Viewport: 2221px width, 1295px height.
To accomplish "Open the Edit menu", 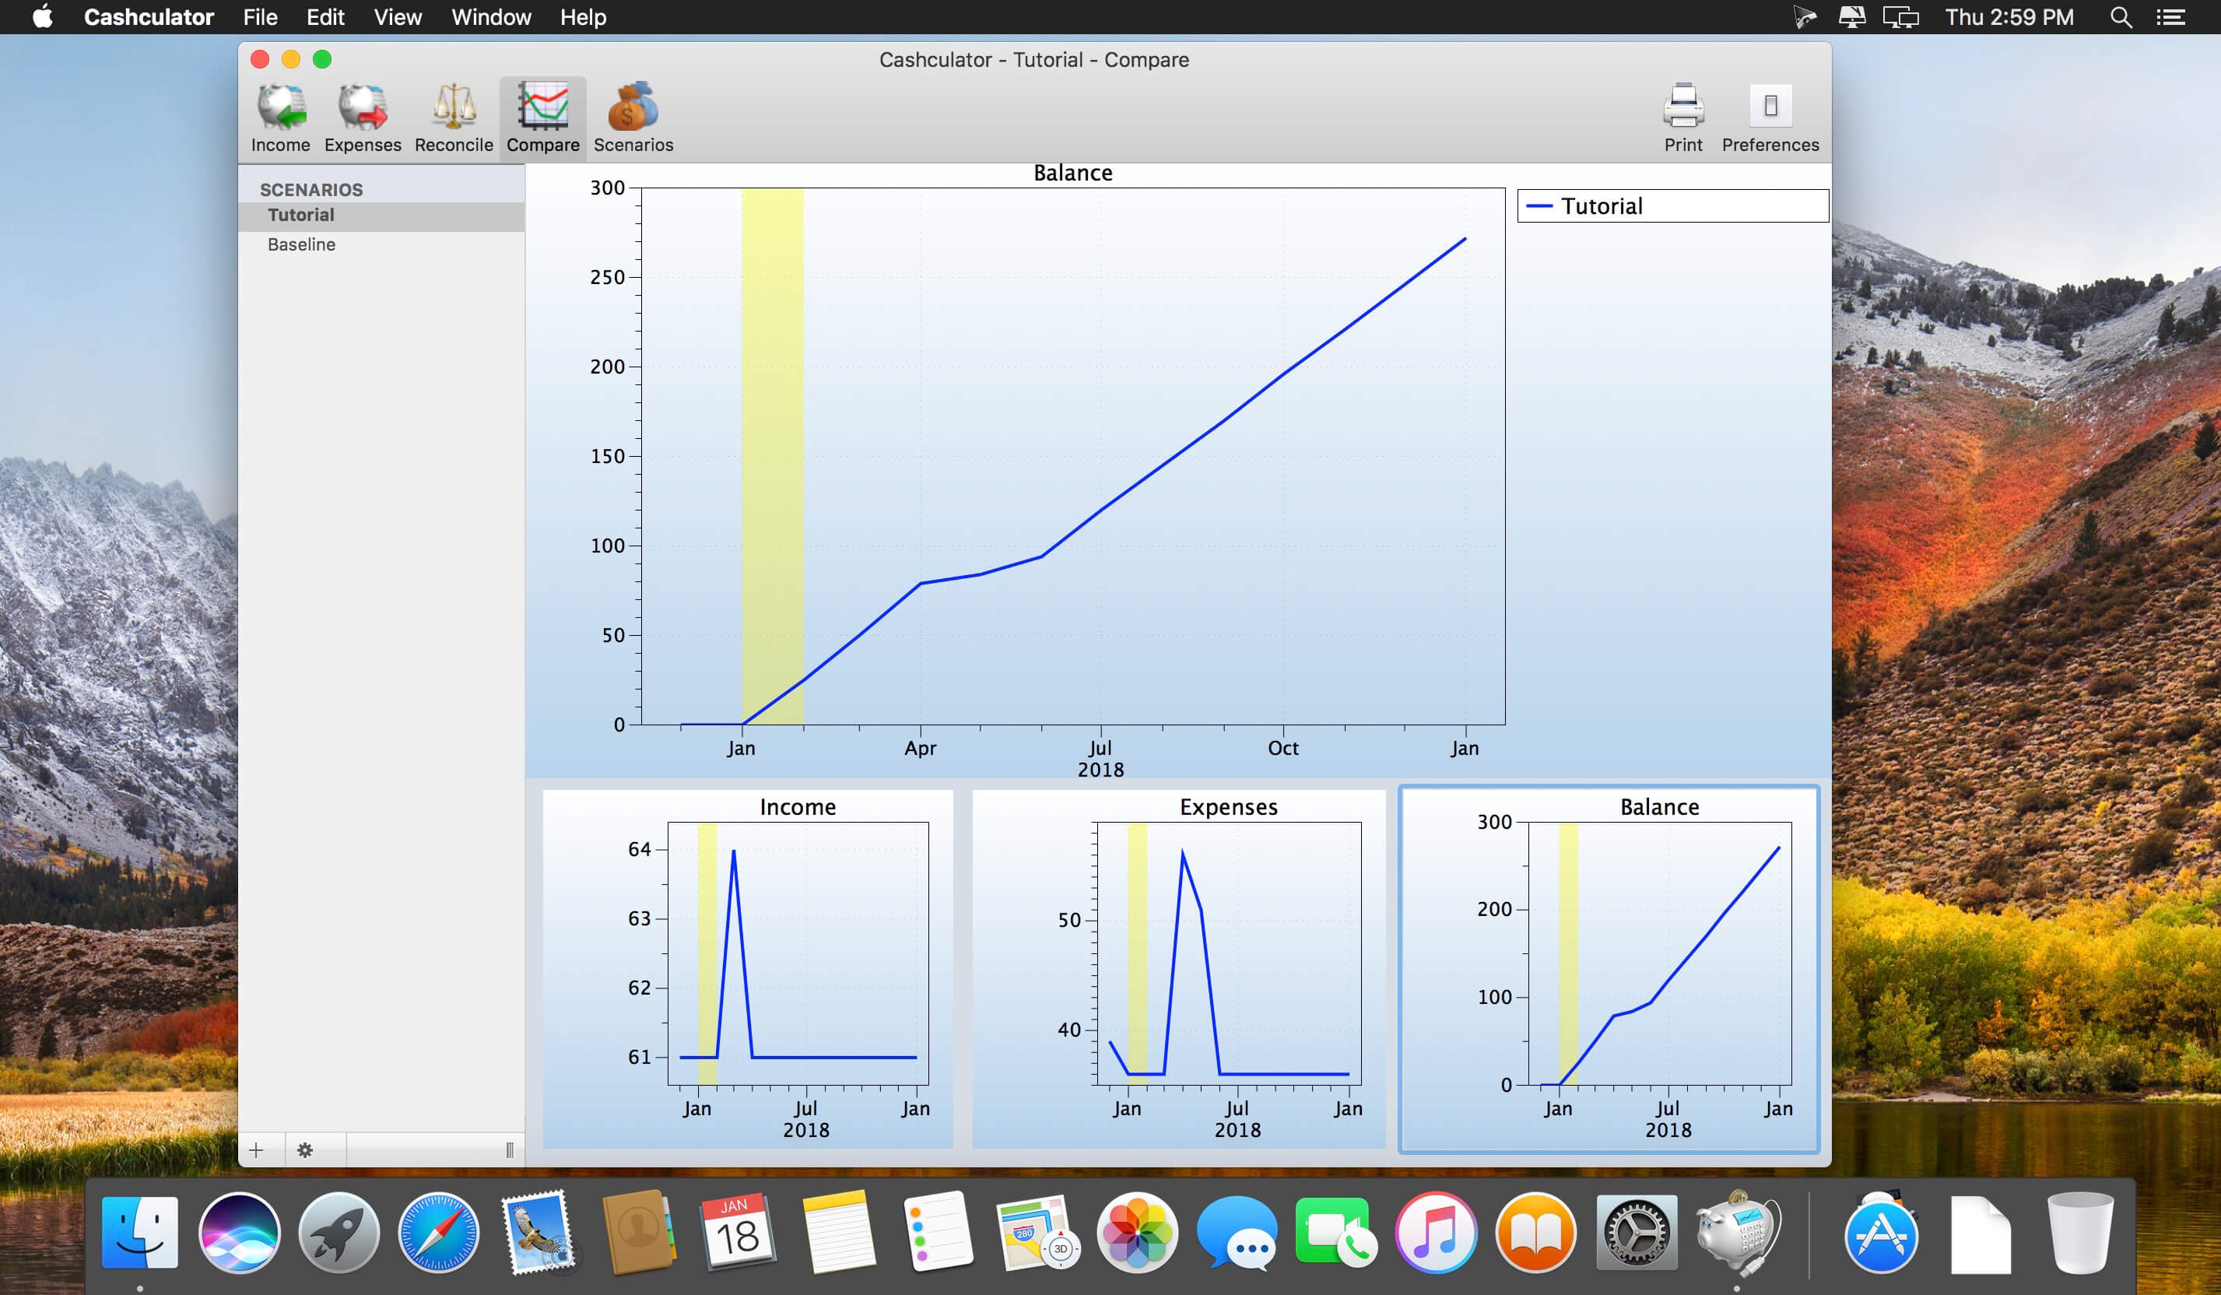I will [x=325, y=17].
